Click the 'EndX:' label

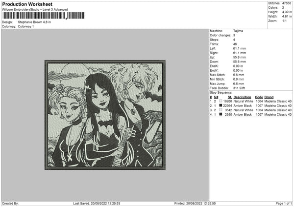pos(214,66)
